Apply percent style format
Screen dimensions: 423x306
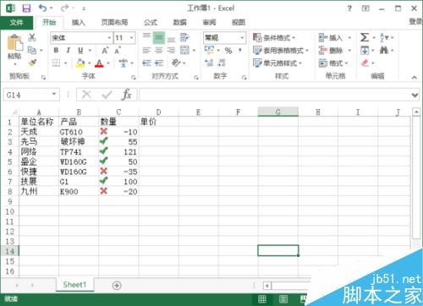point(228,51)
